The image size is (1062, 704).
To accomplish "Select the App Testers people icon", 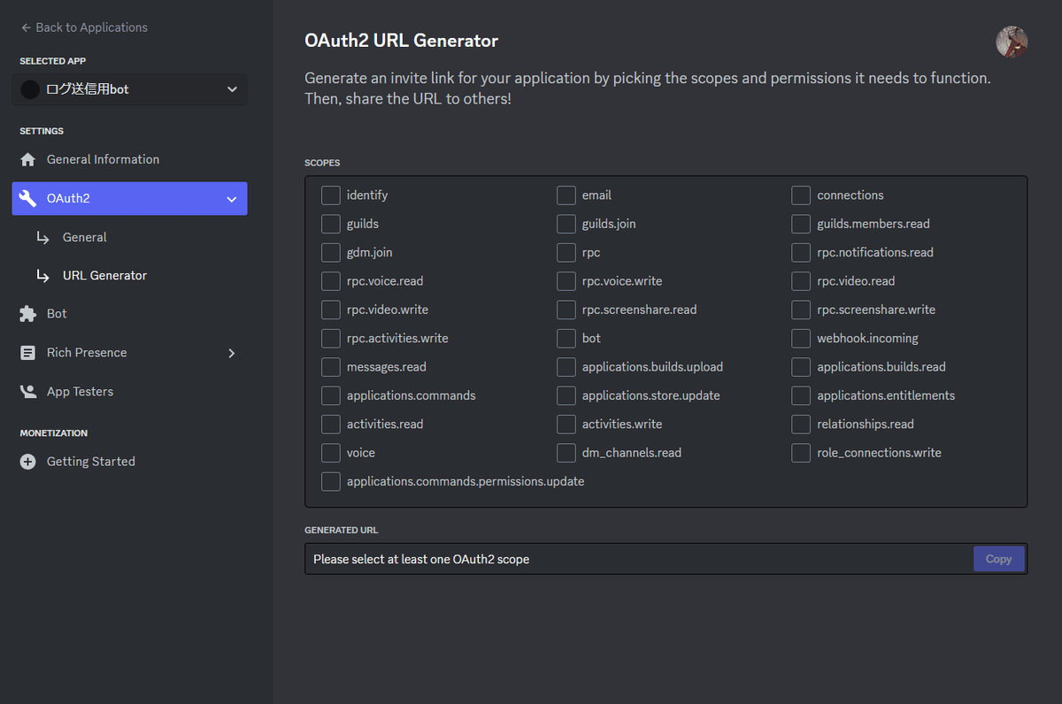I will tap(27, 391).
